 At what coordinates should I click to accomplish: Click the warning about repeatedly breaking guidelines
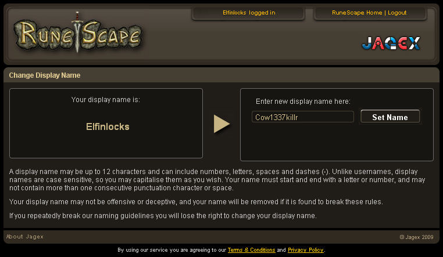pos(163,216)
